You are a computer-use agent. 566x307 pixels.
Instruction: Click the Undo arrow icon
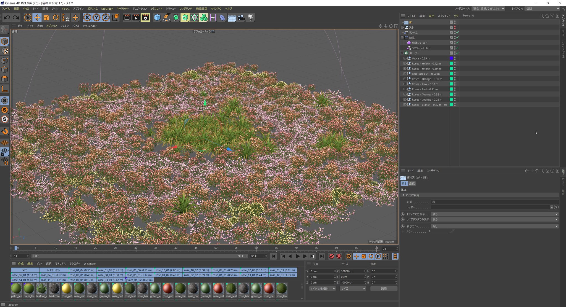pos(7,18)
